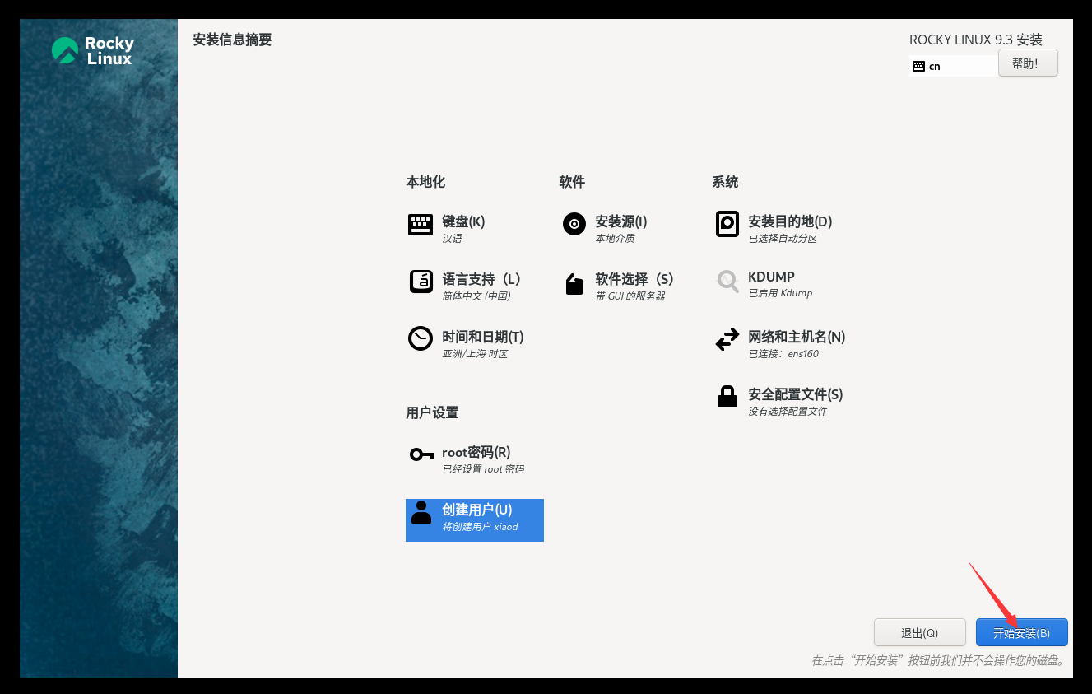This screenshot has height=694, width=1092.
Task: Click the 没有选择配置文件 status text
Action: coord(788,412)
